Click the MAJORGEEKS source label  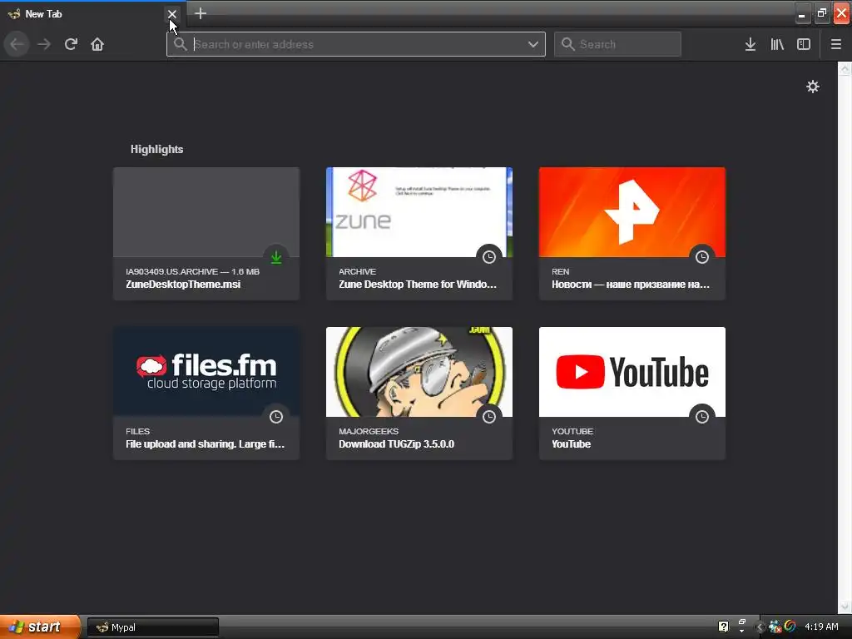tap(369, 431)
